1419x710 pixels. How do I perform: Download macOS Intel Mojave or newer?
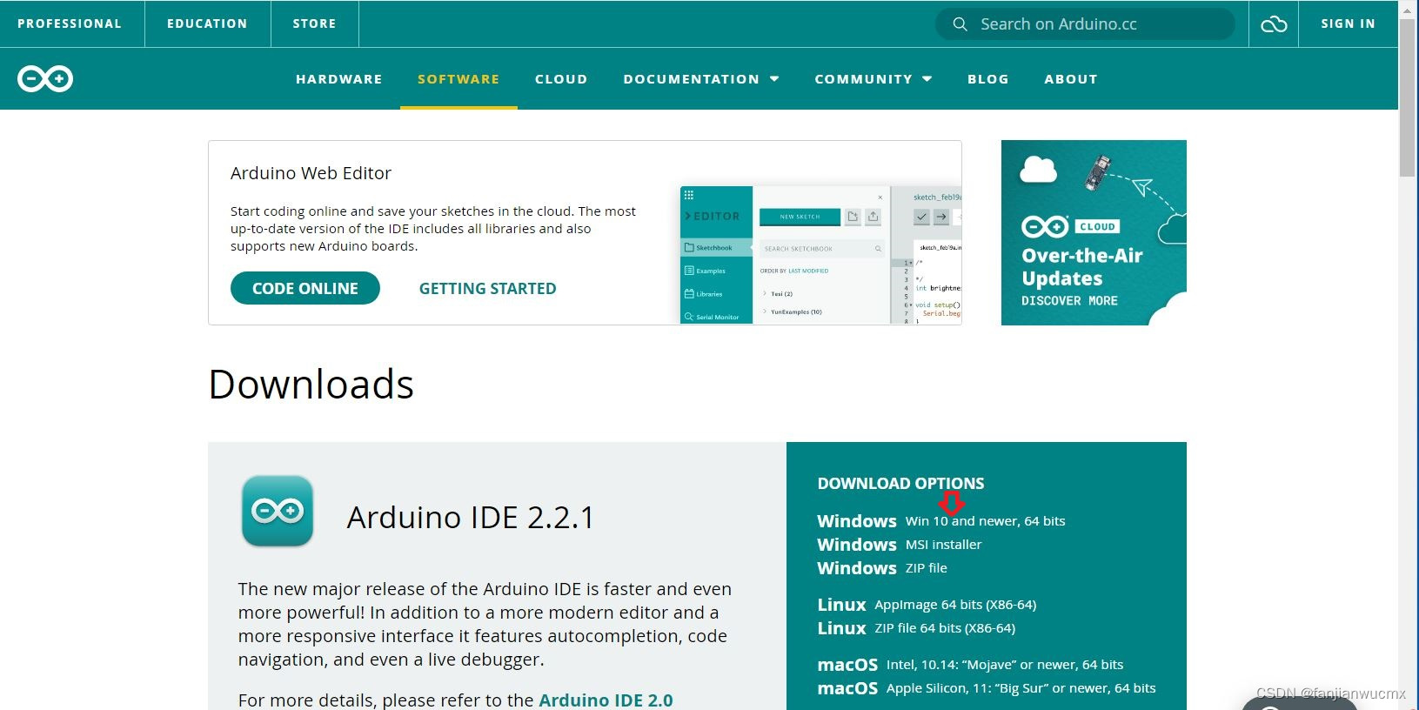click(x=970, y=665)
